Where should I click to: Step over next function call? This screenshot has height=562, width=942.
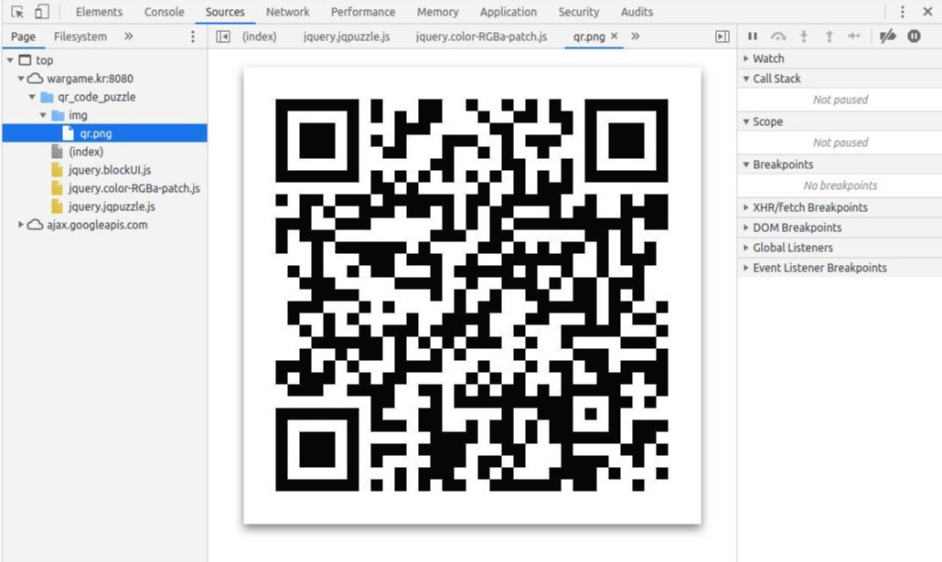778,37
